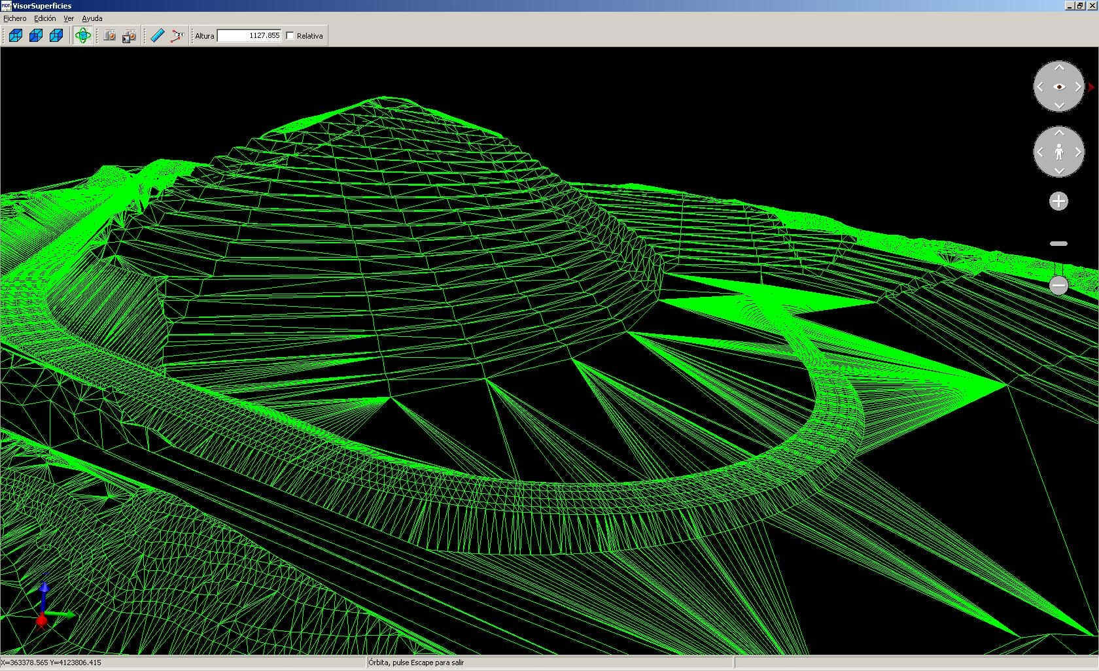Click the zoom slider handle bar

tap(1058, 243)
